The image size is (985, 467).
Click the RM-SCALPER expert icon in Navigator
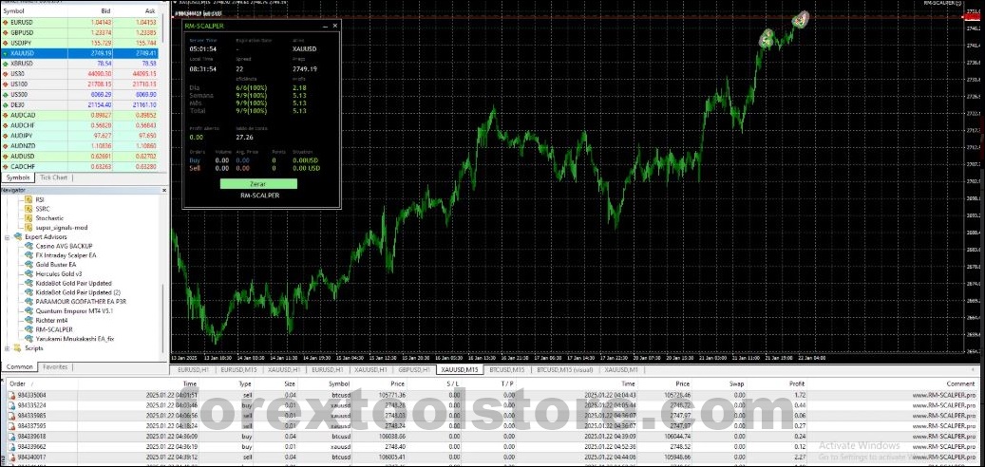click(x=28, y=329)
